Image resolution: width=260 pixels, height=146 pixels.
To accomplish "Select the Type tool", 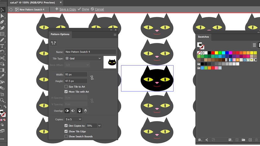I will click(2, 46).
